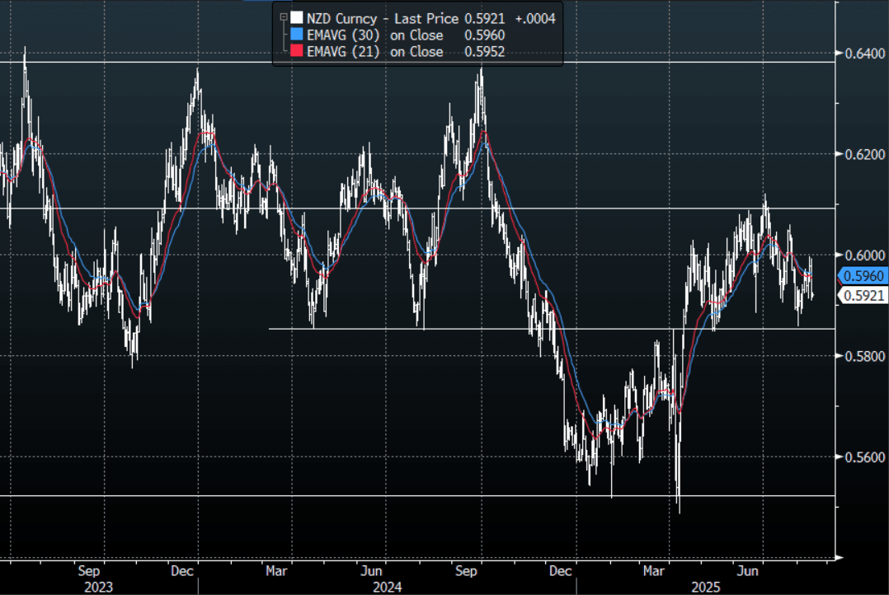The width and height of the screenshot is (889, 595).
Task: Click the red EMAVG (21) color swatch
Action: (x=295, y=52)
